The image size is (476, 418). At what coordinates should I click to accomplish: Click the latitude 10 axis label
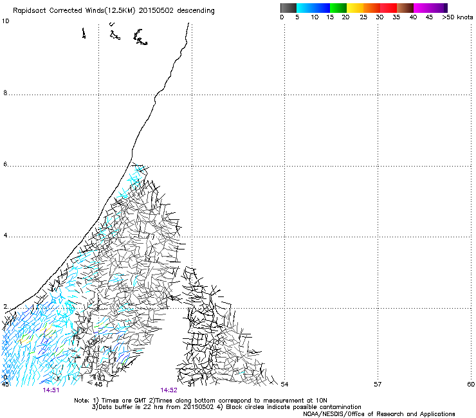tap(5, 21)
